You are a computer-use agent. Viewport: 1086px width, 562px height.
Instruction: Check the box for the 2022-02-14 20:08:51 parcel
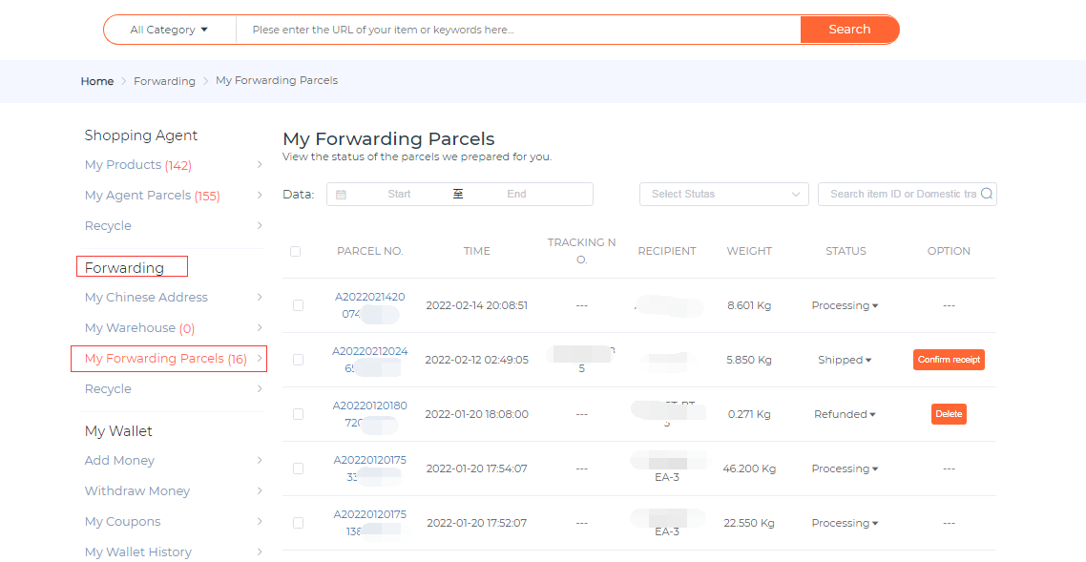(298, 305)
